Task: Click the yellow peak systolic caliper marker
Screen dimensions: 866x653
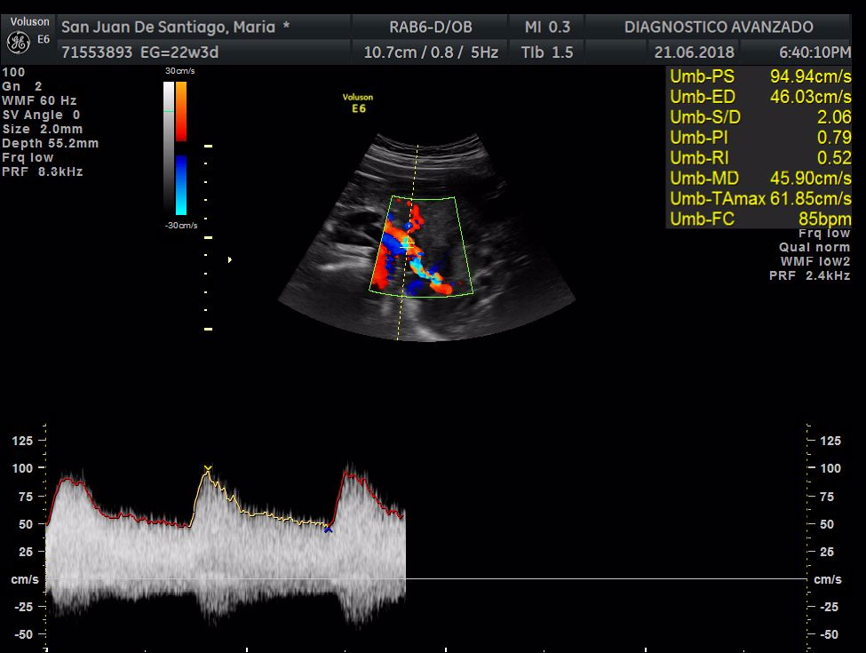Action: pos(208,468)
